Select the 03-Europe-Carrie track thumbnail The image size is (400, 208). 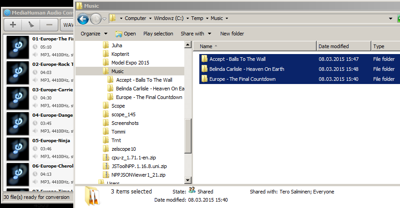click(18, 98)
